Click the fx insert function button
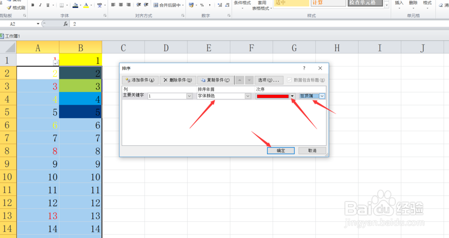 tap(66, 24)
